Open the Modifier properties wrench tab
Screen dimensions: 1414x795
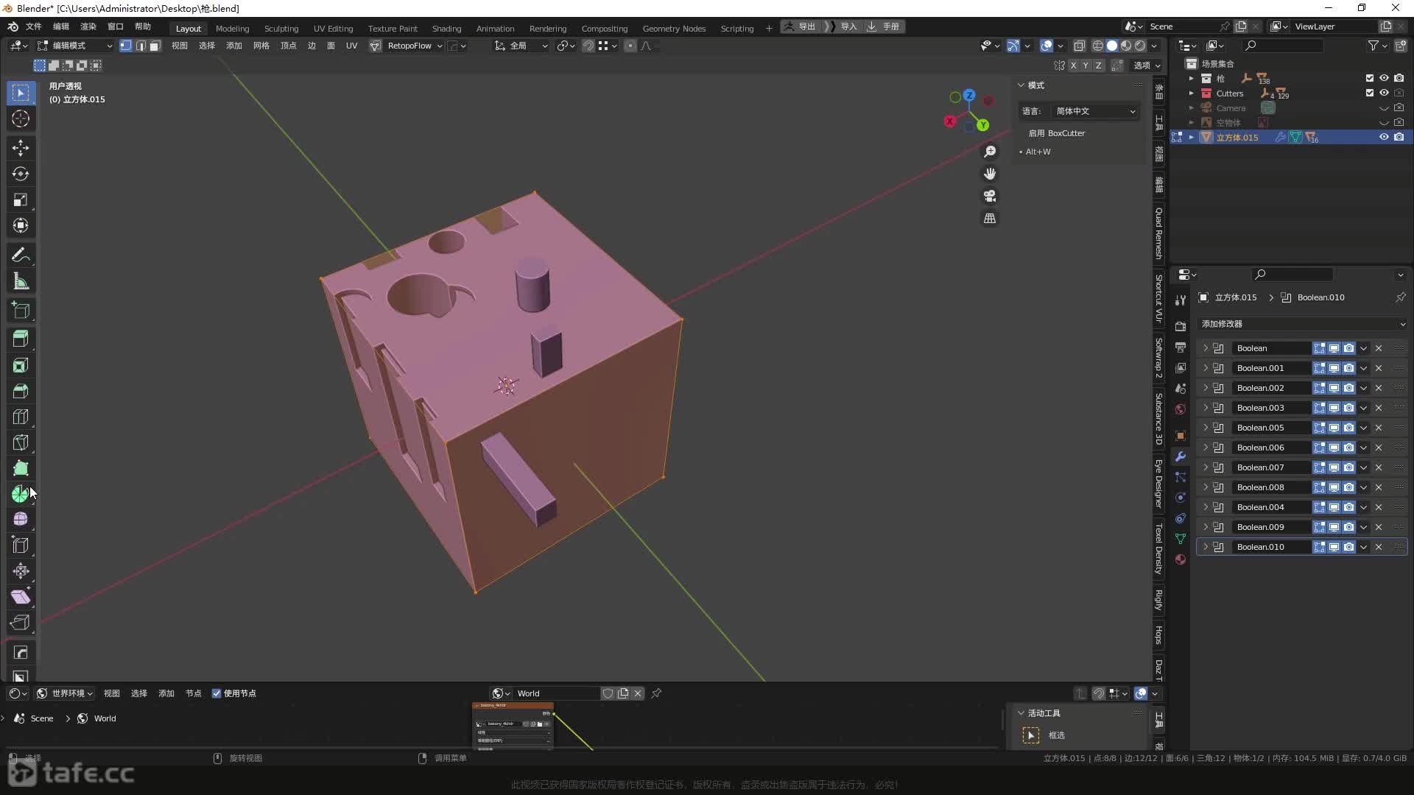(x=1181, y=456)
